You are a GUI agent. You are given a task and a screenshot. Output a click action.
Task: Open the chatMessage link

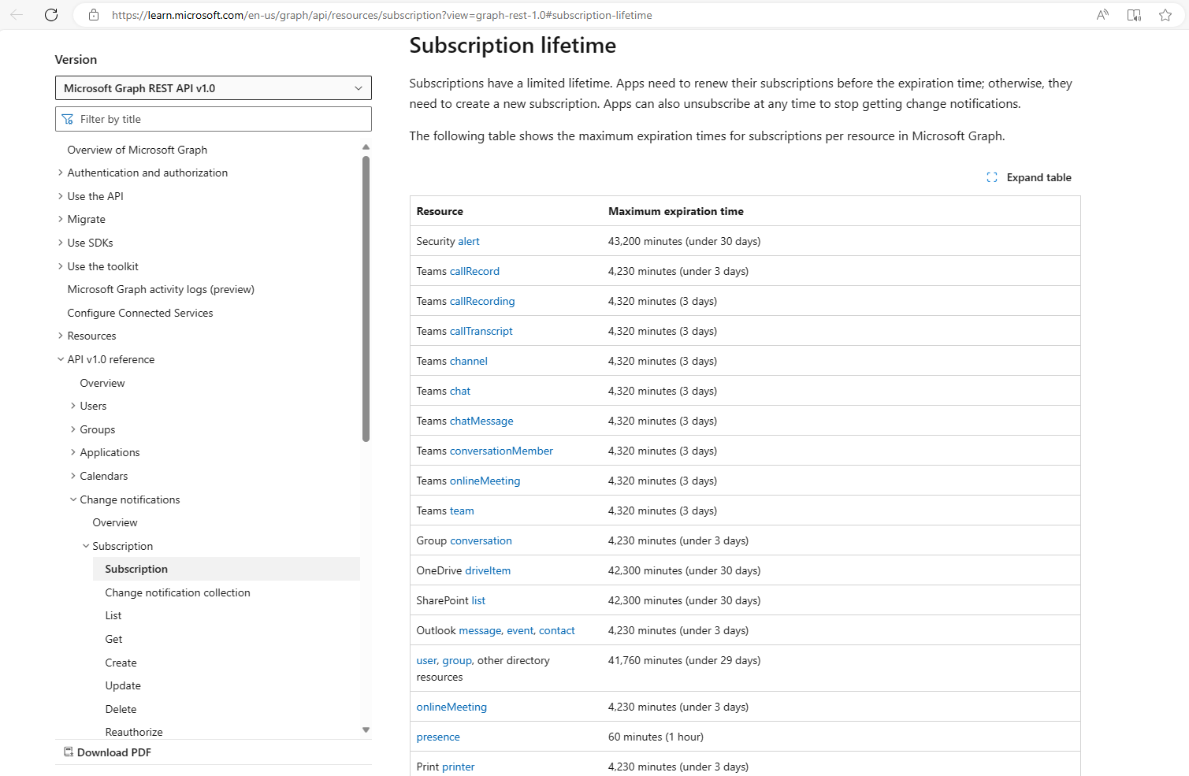[481, 421]
